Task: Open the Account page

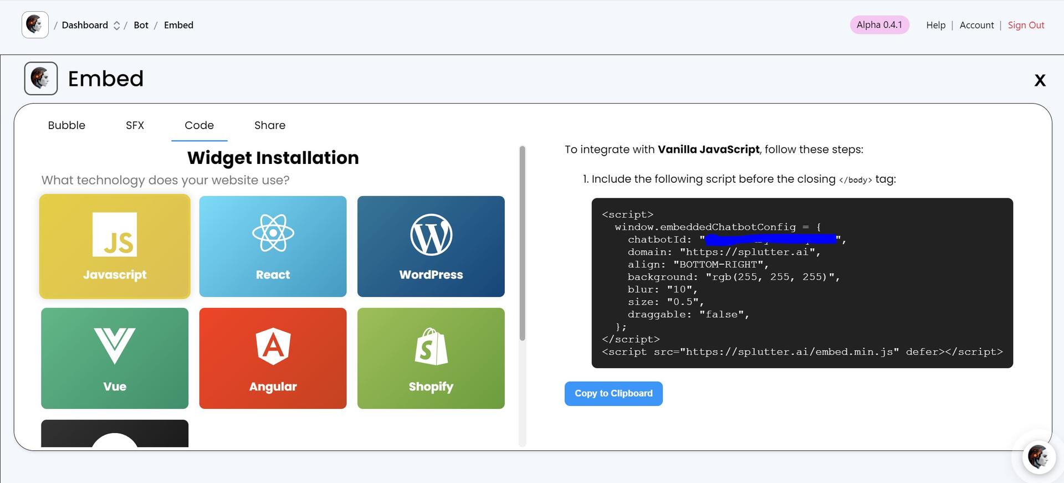Action: click(x=976, y=25)
